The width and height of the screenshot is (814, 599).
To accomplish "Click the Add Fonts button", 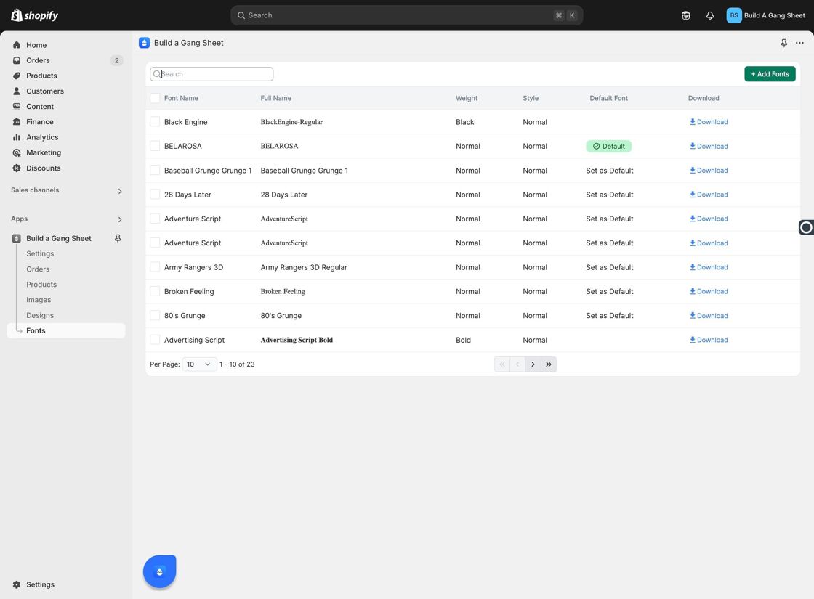I will point(770,73).
